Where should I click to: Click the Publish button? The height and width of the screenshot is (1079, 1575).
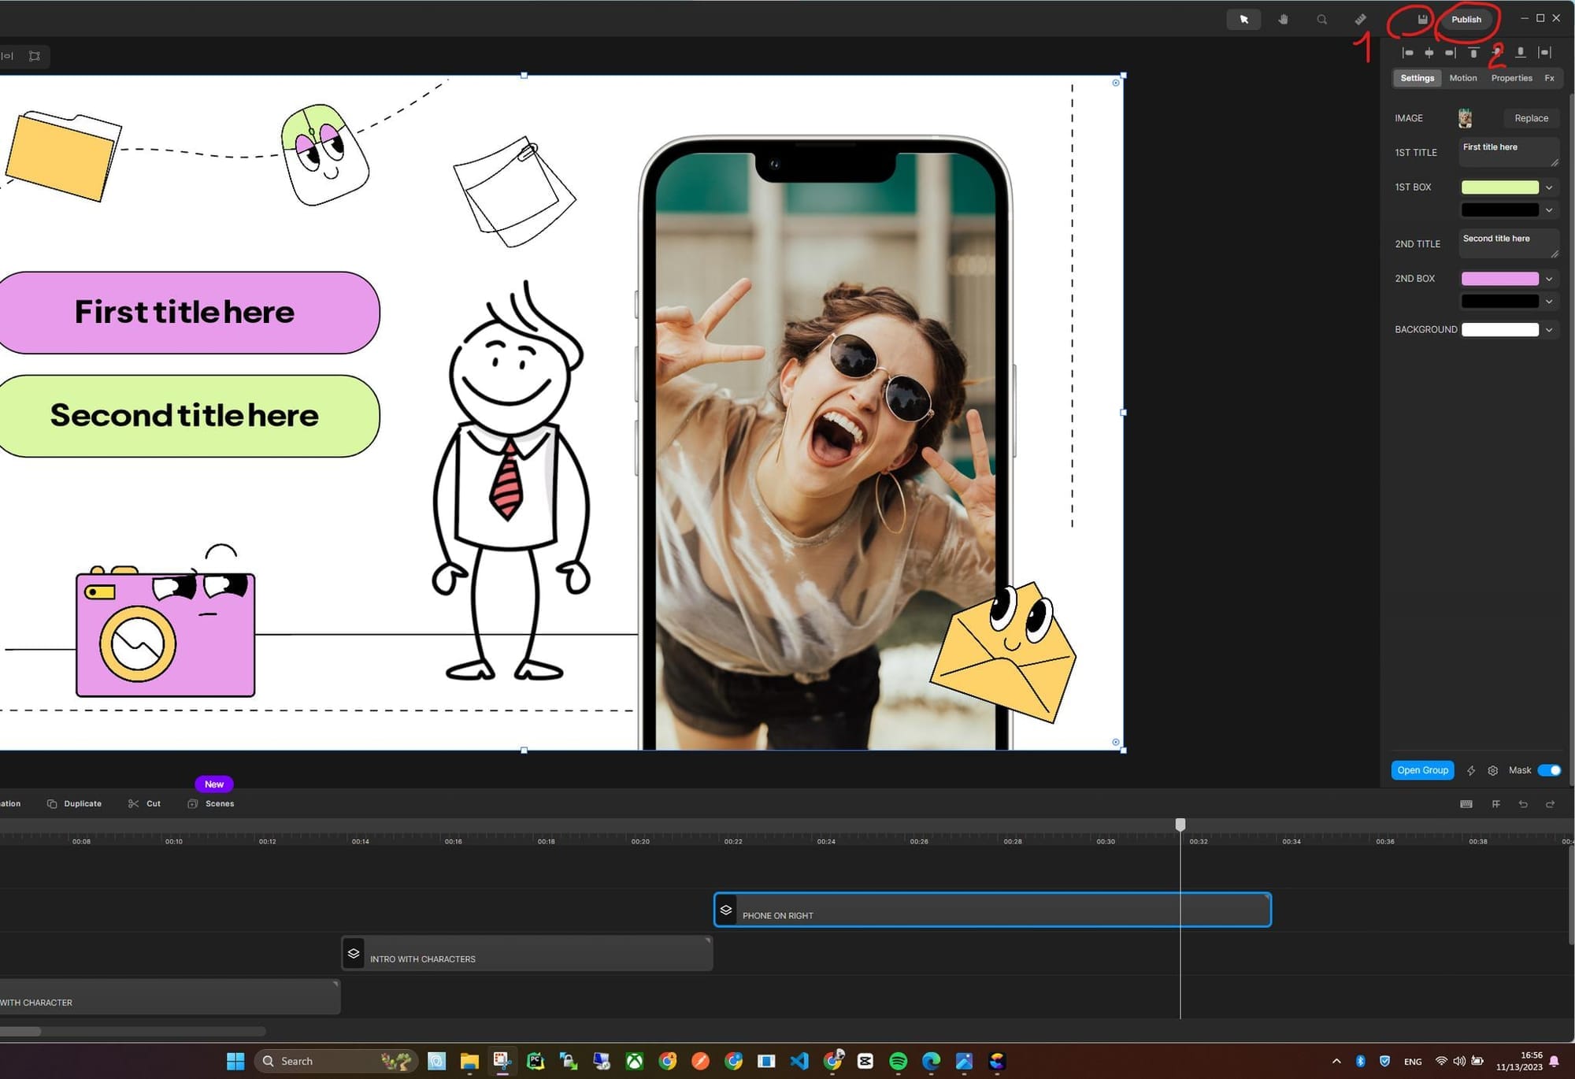pyautogui.click(x=1466, y=20)
